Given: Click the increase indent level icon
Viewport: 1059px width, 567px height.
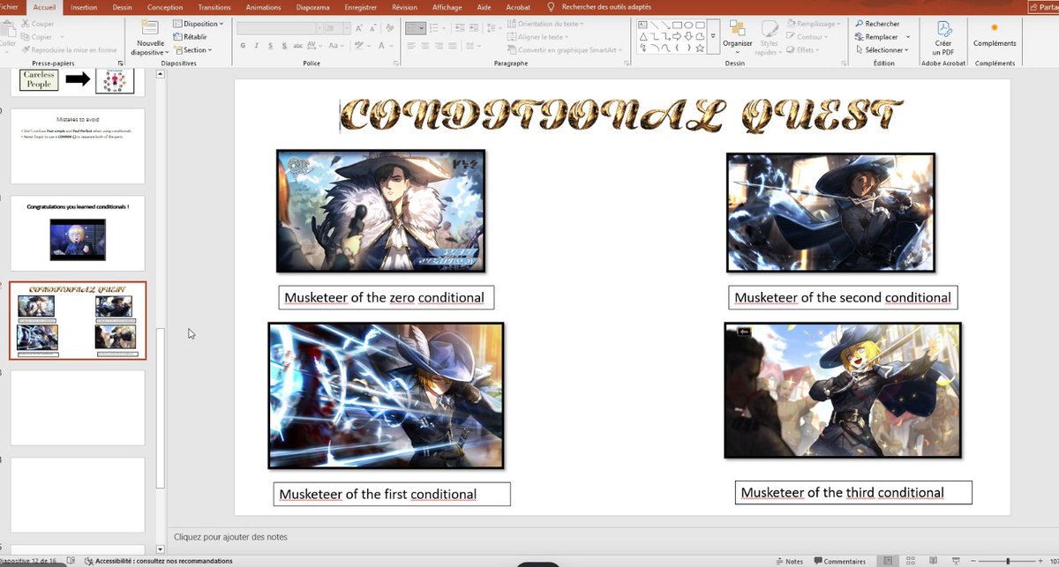Looking at the screenshot, I should click(x=473, y=28).
